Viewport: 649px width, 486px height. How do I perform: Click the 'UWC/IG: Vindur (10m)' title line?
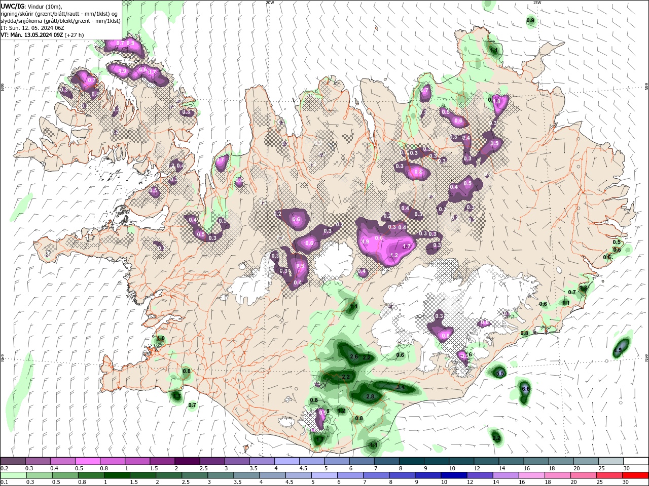[31, 6]
